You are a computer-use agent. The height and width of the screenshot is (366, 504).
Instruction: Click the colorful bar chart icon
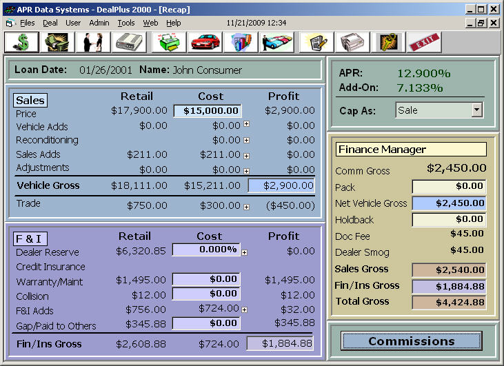pos(241,42)
